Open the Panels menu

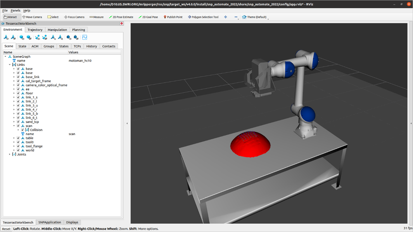point(15,11)
